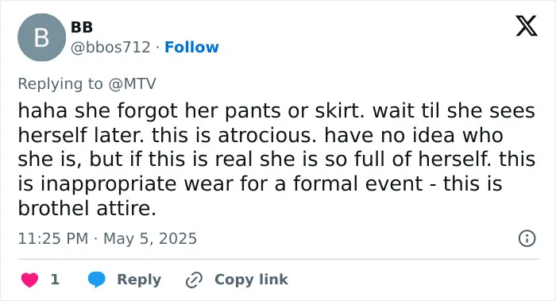The image size is (556, 301).
Task: Open the X logo in the corner
Action: [527, 26]
